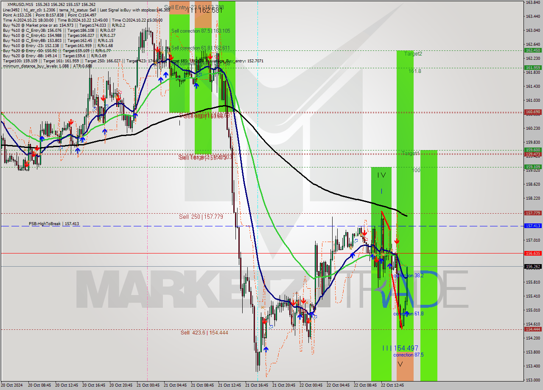Image resolution: width=543 pixels, height=390 pixels.
Task: Click the '21 Oct 20:45' time label
Action: pos(284,385)
